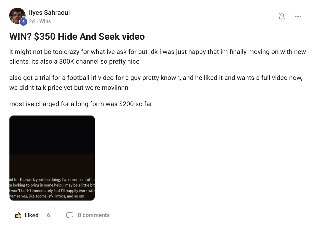The width and height of the screenshot is (316, 228).
Task: Click the "$350" amount in the post title
Action: pyautogui.click(x=44, y=37)
